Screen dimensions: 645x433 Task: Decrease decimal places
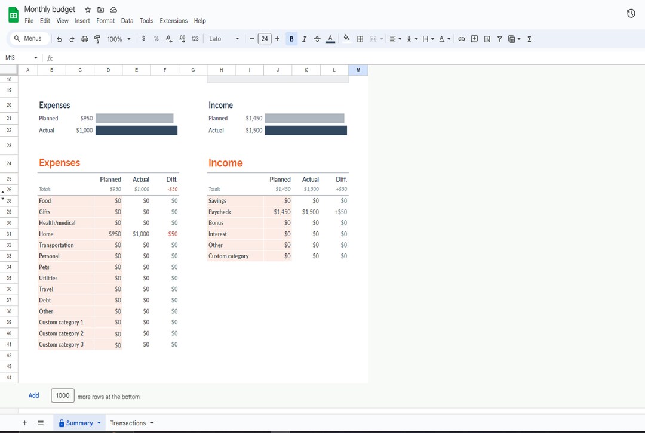pyautogui.click(x=169, y=39)
